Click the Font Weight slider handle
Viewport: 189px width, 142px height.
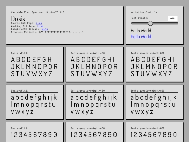pyautogui.click(x=150, y=23)
